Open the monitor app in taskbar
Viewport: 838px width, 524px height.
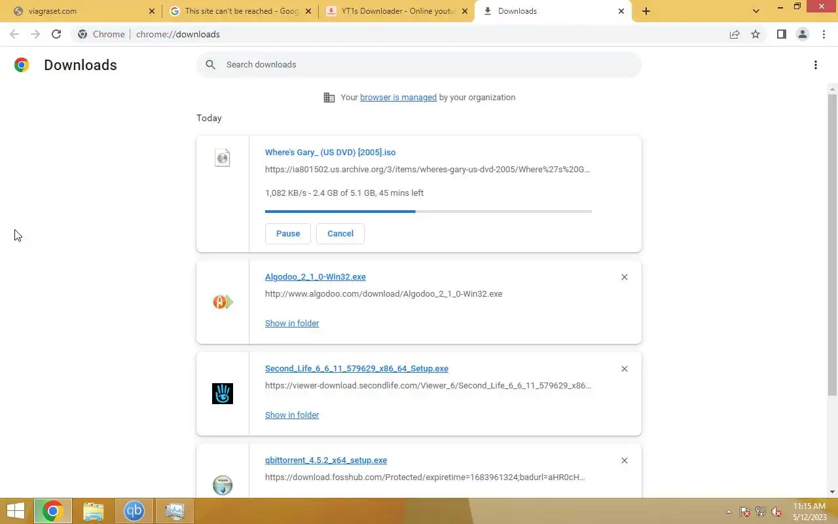click(x=175, y=511)
